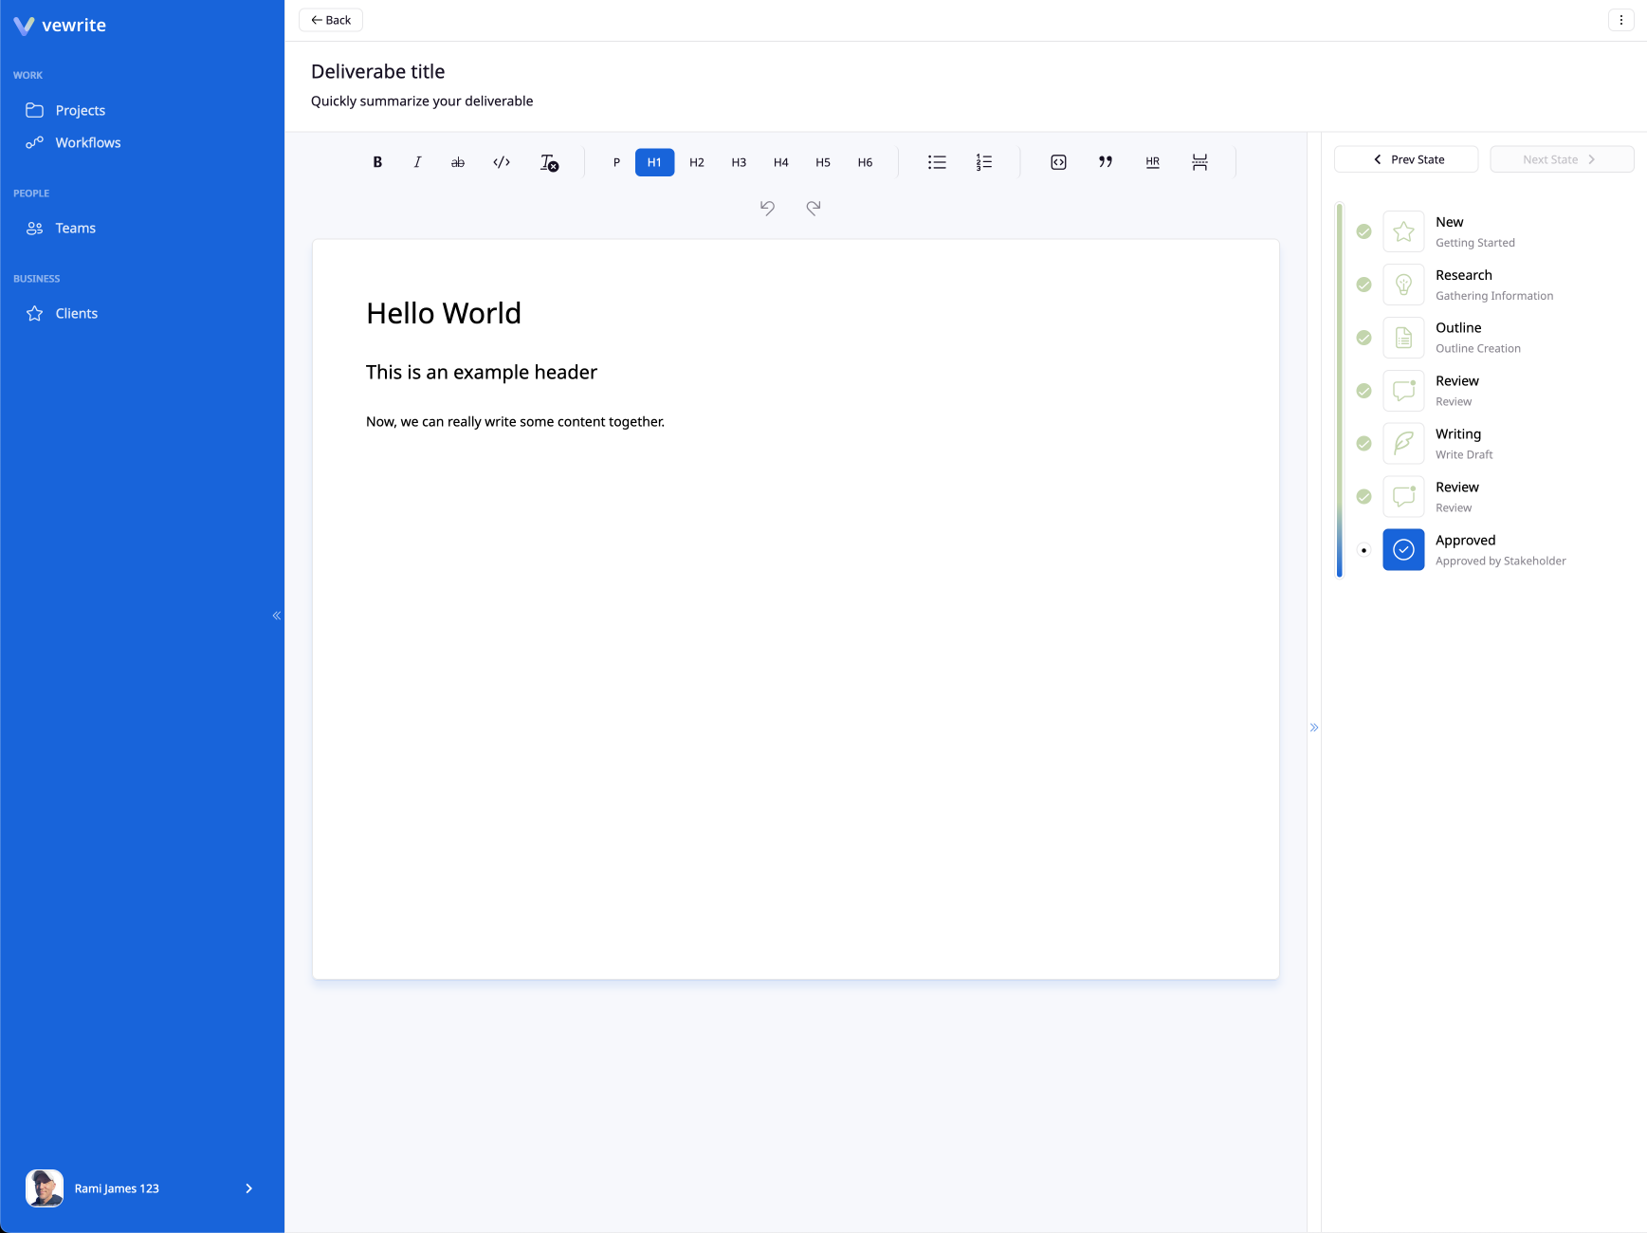Collapse the workflow states panel
This screenshot has height=1233, width=1647.
coord(1314,727)
